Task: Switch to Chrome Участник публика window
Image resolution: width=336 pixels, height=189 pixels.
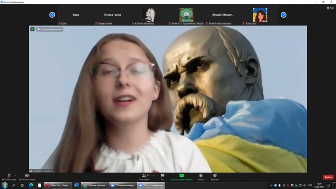Action: click(95, 185)
